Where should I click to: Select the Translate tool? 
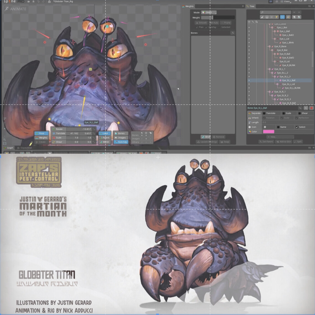point(60,133)
